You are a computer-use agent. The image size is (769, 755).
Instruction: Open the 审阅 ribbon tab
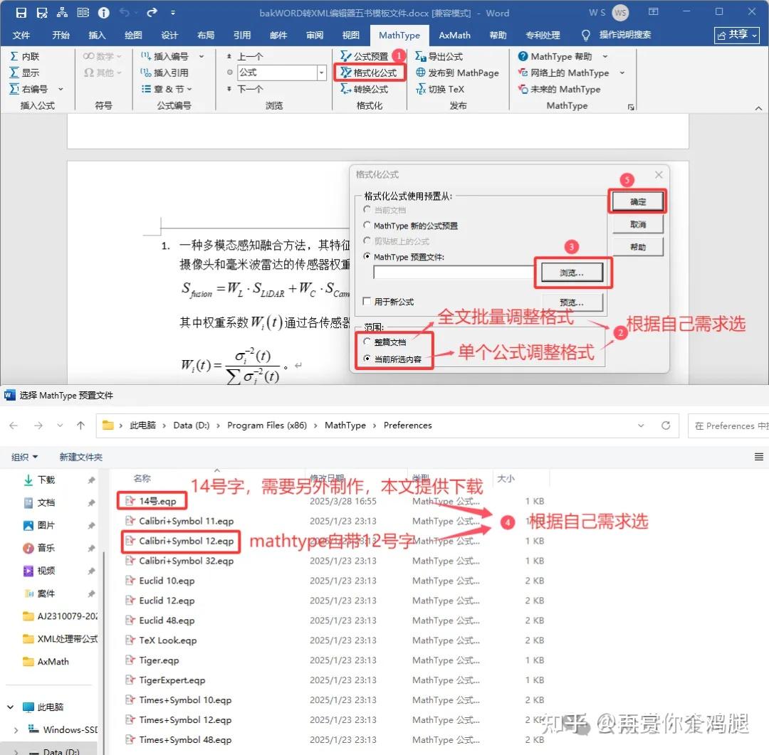click(x=314, y=34)
